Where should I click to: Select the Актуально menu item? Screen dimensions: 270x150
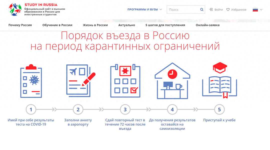point(126,25)
